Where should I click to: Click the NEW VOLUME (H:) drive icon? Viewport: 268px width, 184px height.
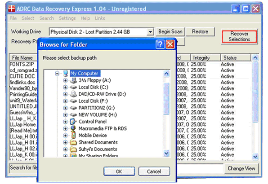(x=73, y=114)
